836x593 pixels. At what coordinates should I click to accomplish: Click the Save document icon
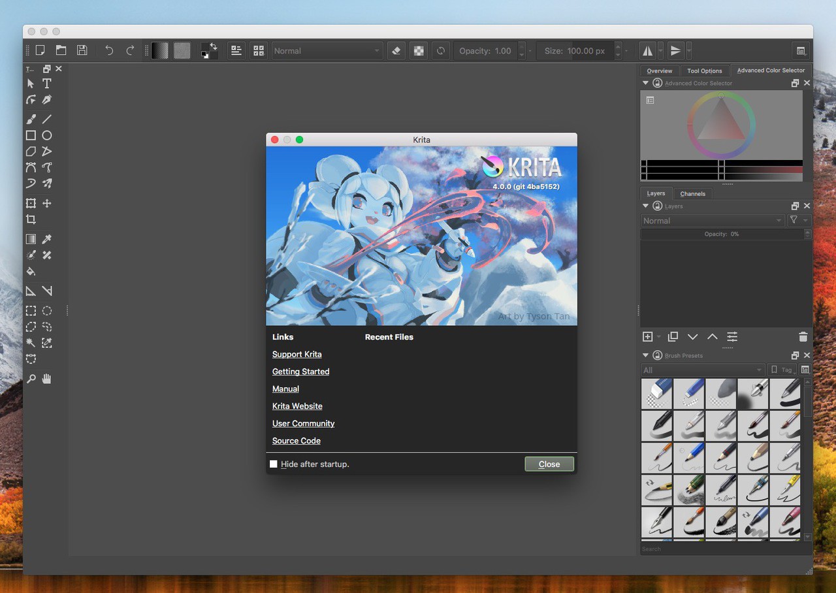pyautogui.click(x=82, y=50)
